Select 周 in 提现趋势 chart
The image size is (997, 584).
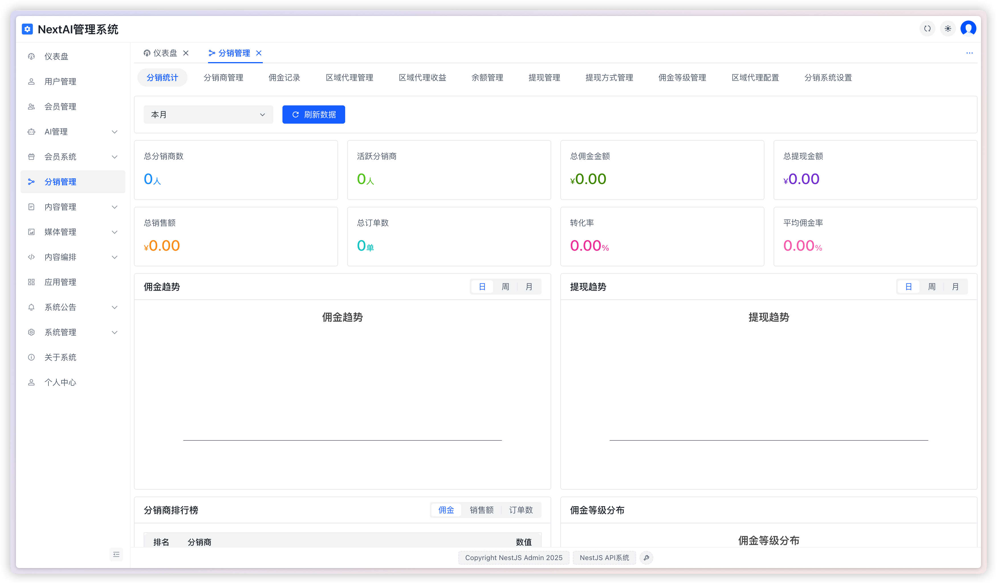(932, 287)
